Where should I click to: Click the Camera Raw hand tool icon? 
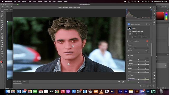[154, 75]
